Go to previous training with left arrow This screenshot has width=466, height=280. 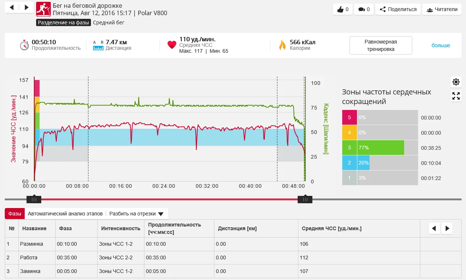click(12, 7)
